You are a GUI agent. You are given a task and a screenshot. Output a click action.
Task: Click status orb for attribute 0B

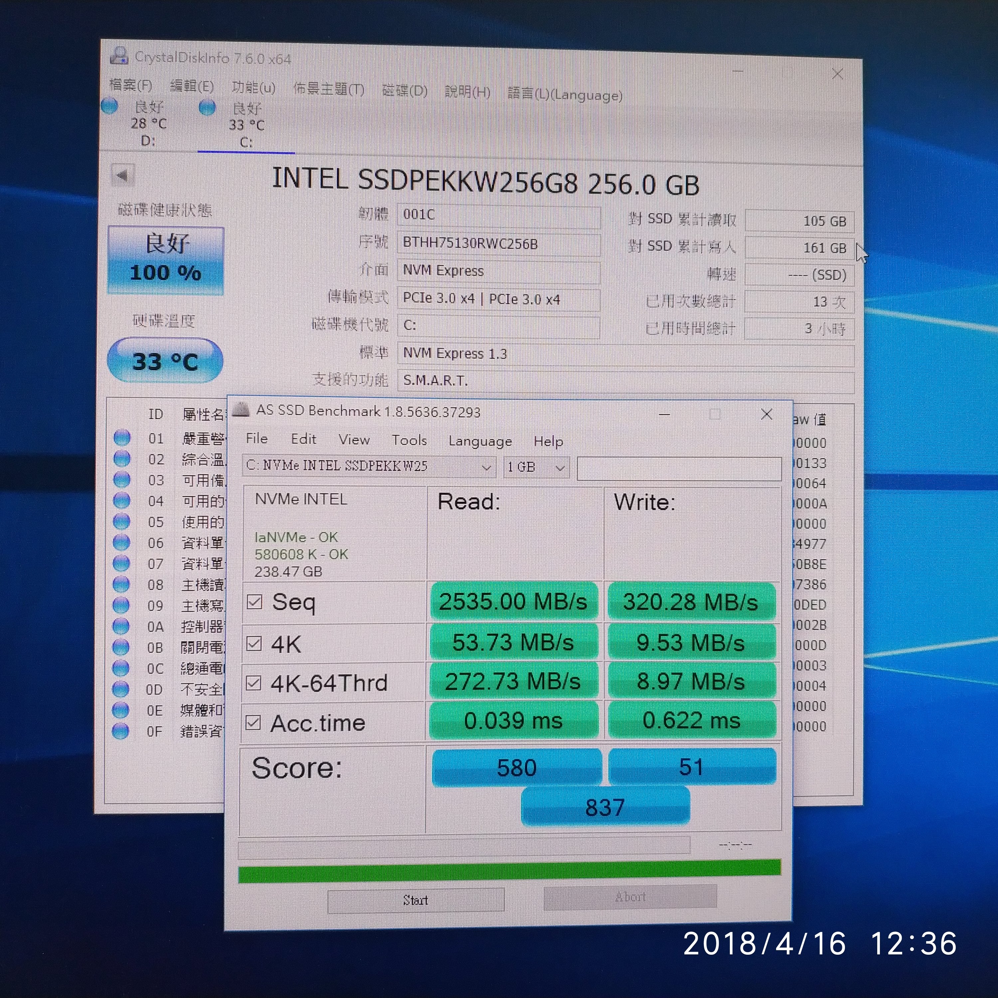coord(121,647)
